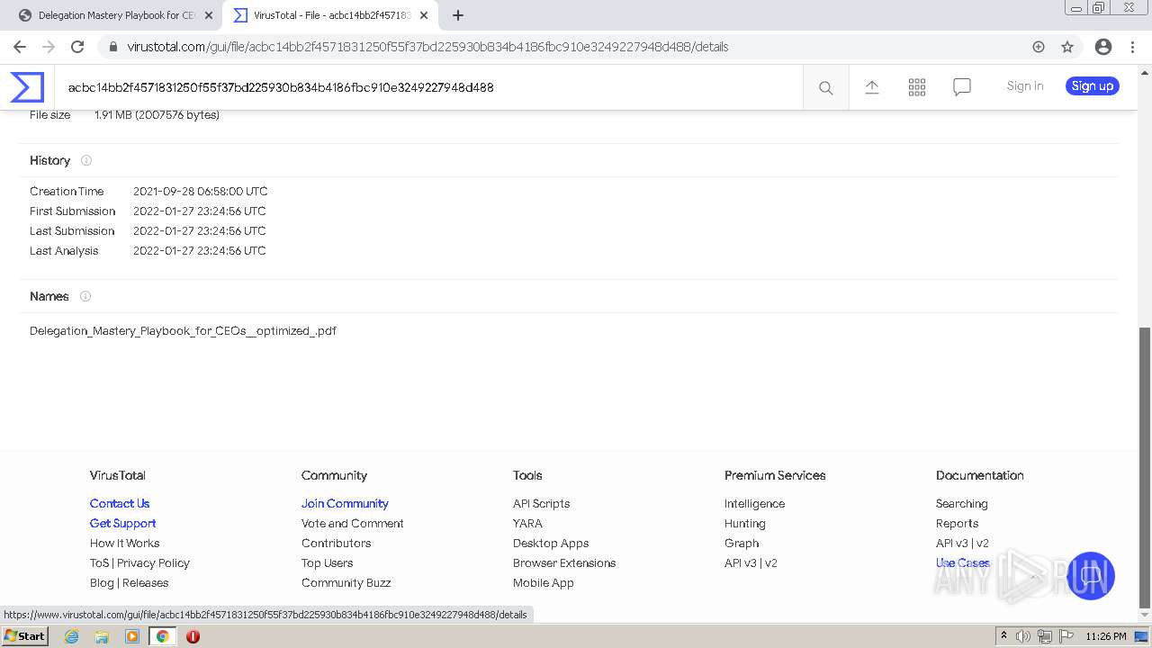The height and width of the screenshot is (648, 1152).
Task: Open API Scripts link
Action: [x=541, y=504]
